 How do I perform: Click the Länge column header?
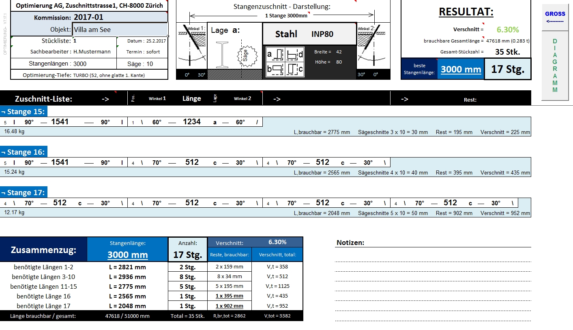pos(192,98)
